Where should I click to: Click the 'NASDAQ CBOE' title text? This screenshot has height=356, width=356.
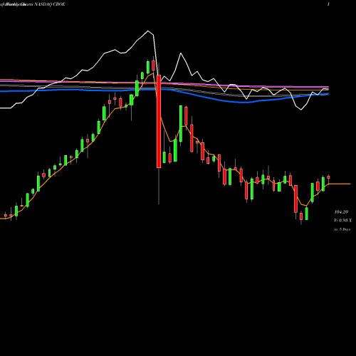click(50, 4)
